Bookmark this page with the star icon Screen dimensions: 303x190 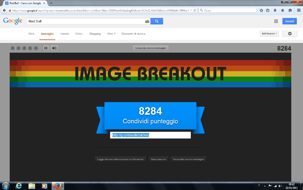coord(261,11)
